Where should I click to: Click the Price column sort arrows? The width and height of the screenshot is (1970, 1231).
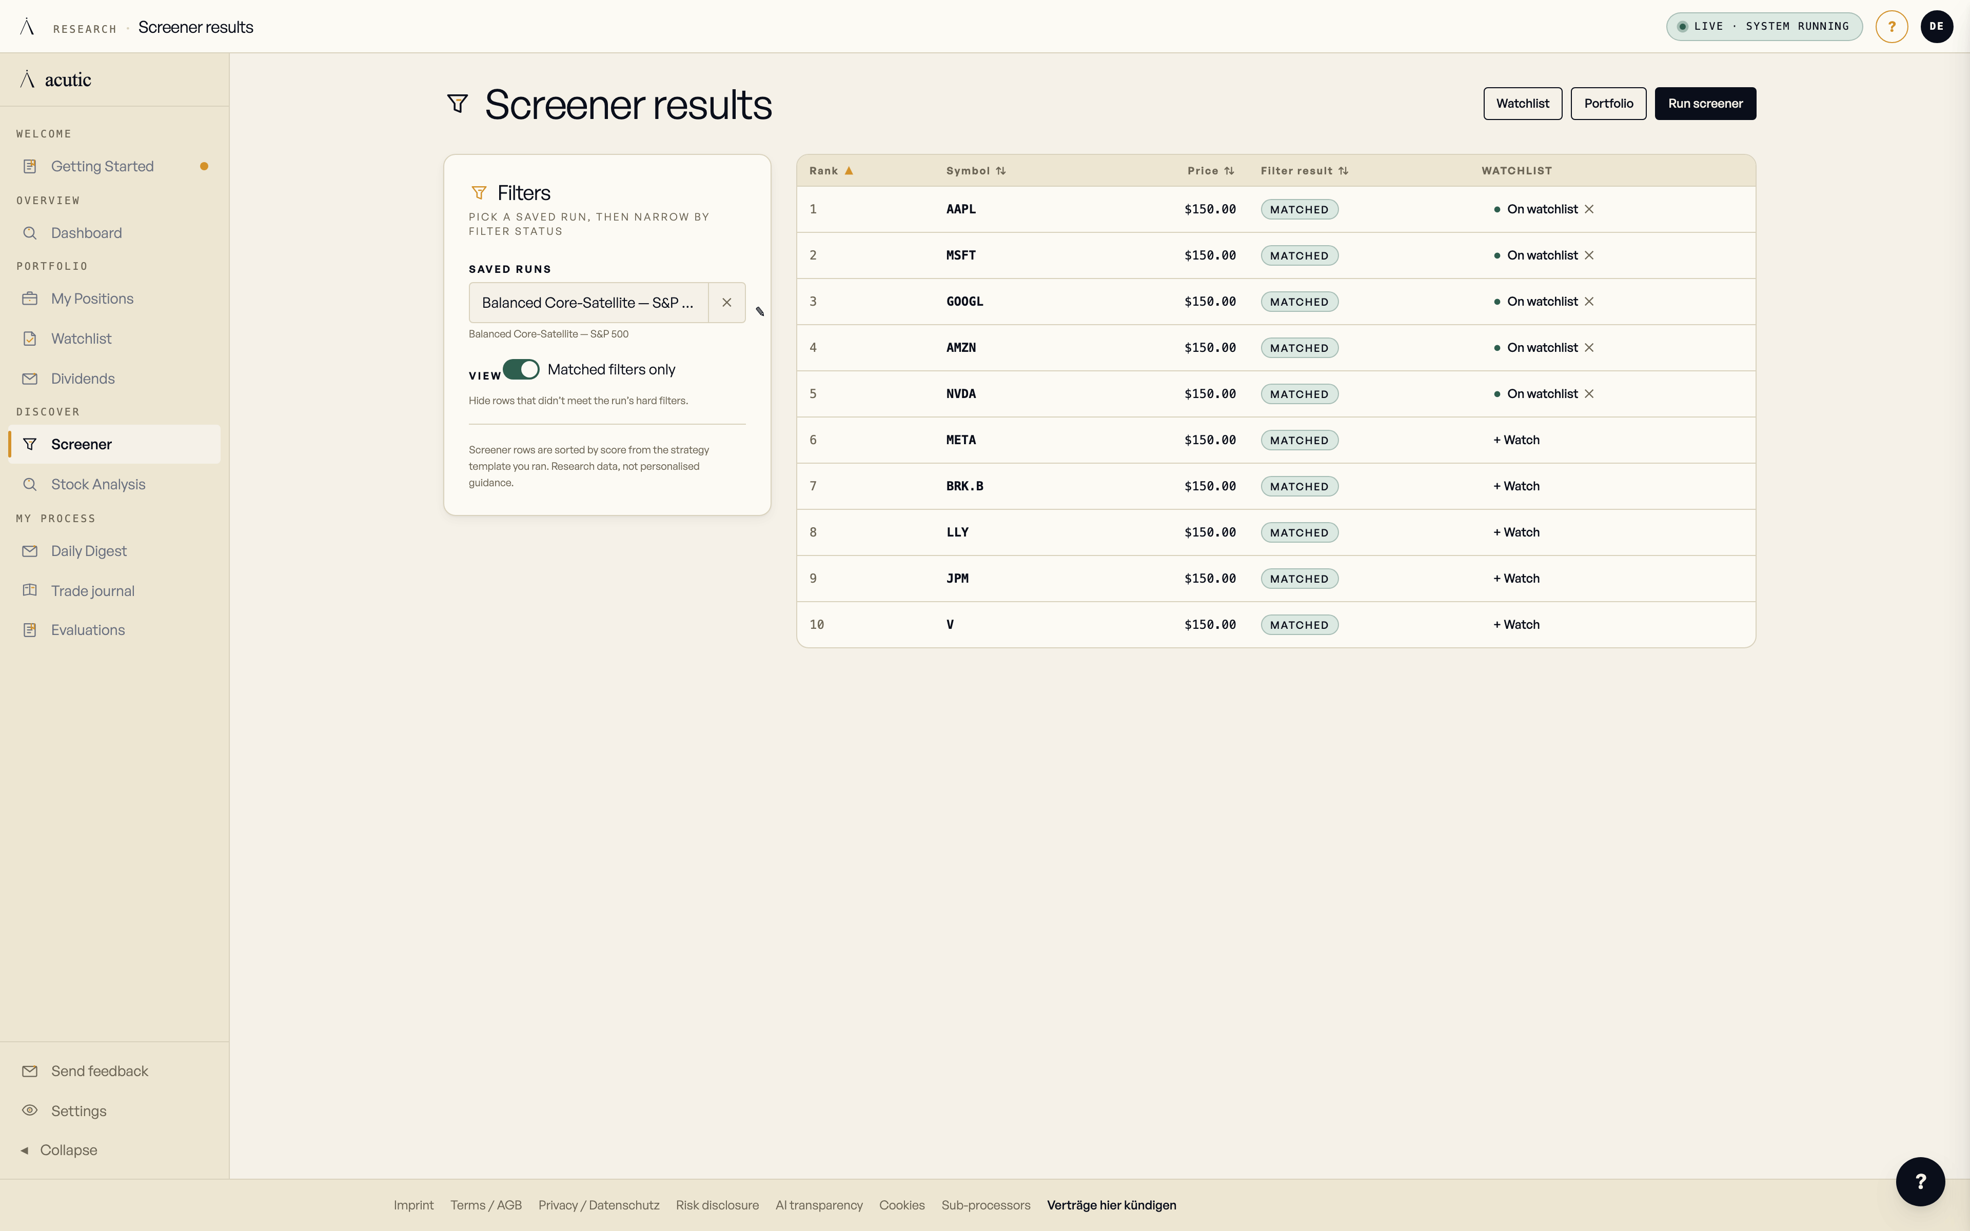pyautogui.click(x=1229, y=171)
